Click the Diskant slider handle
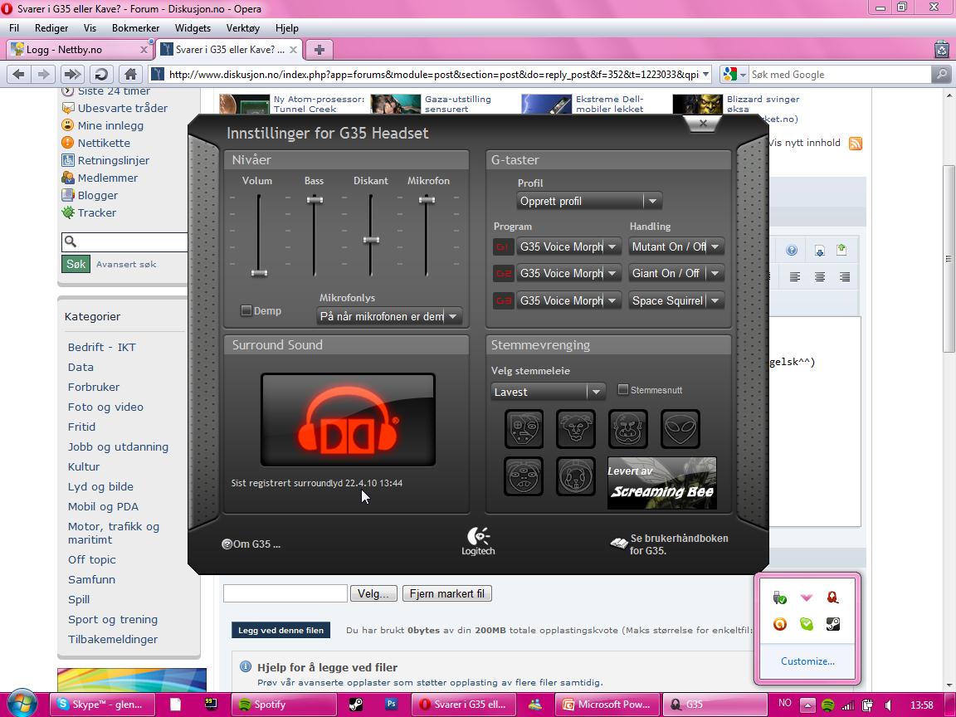 coord(371,240)
